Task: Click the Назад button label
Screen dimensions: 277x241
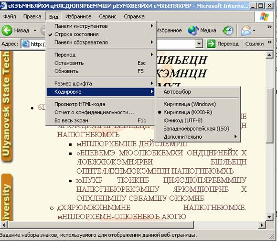Action: (21, 31)
